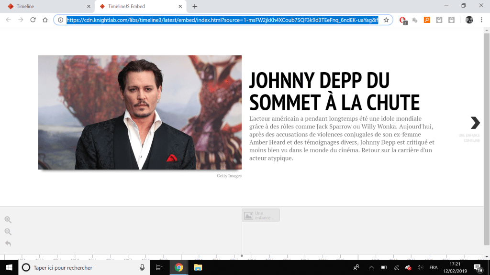Reload the TimelineJS page

(x=33, y=20)
